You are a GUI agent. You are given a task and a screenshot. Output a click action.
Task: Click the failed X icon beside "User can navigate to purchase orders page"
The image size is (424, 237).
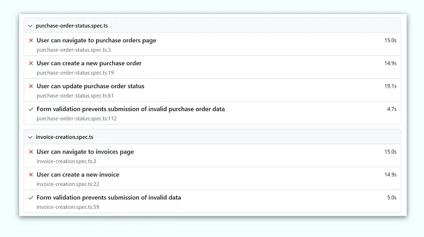point(31,41)
